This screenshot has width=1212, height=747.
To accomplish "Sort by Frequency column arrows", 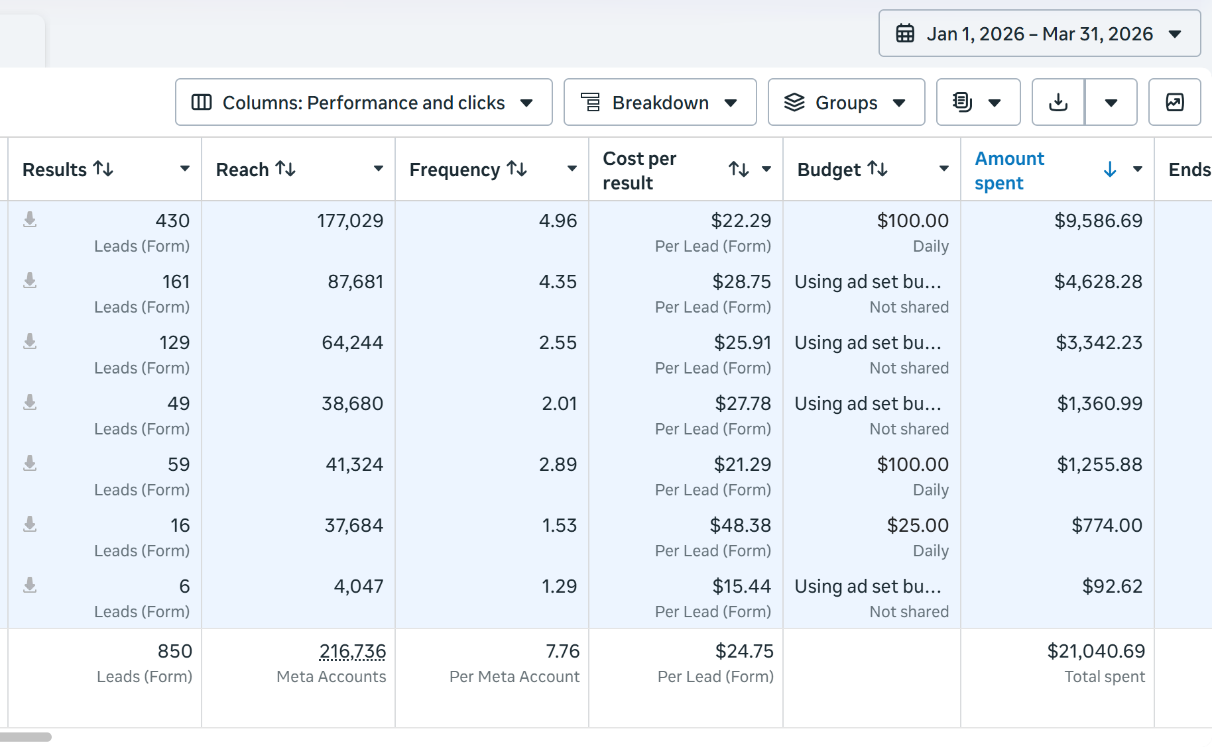I will click(517, 169).
